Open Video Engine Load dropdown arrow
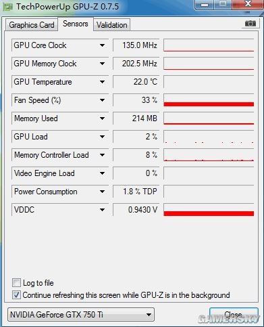This screenshot has width=264, height=327. tap(102, 173)
